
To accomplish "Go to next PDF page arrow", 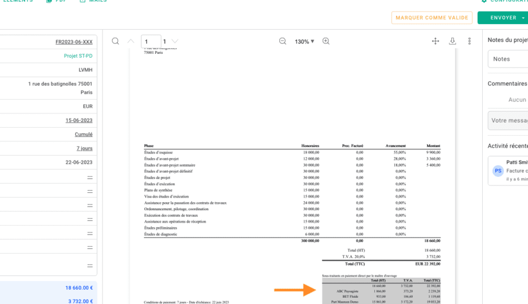I will tap(175, 41).
